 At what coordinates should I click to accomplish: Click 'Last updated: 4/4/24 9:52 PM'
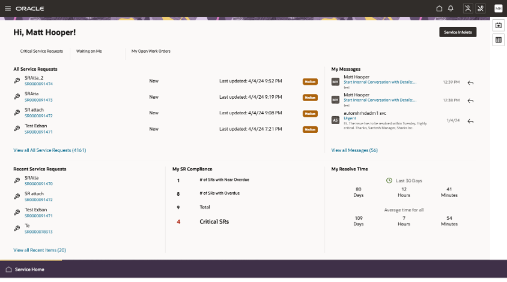point(250,81)
